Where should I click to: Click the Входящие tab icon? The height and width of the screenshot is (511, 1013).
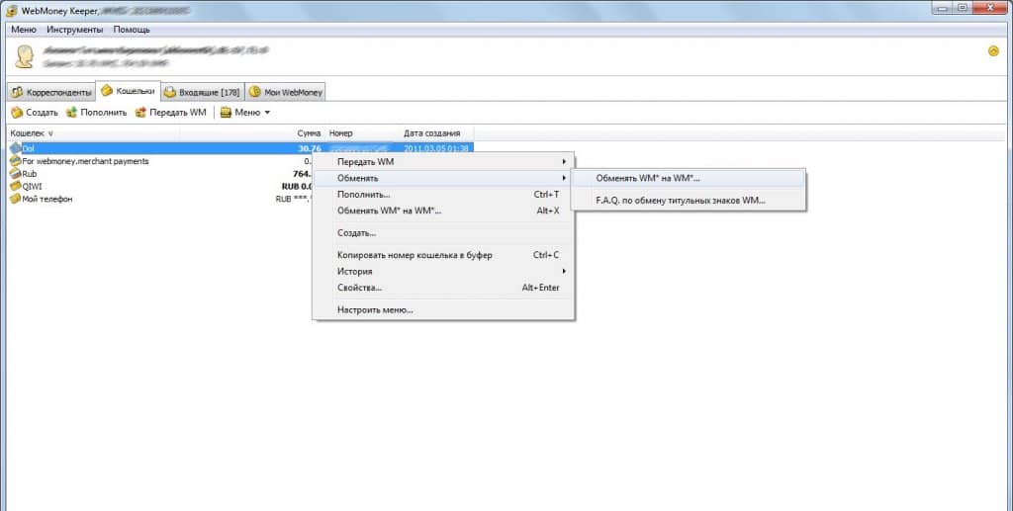click(x=170, y=92)
